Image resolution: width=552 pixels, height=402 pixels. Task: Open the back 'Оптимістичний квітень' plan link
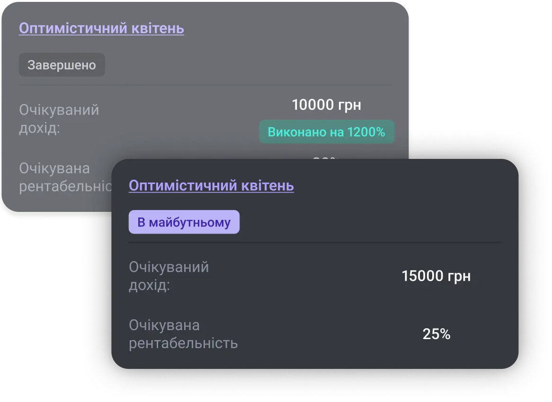tap(100, 28)
